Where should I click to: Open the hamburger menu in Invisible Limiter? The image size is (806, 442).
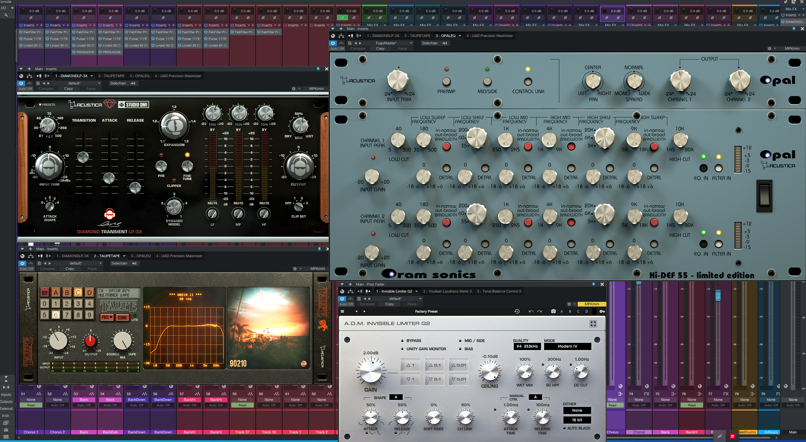(x=342, y=311)
